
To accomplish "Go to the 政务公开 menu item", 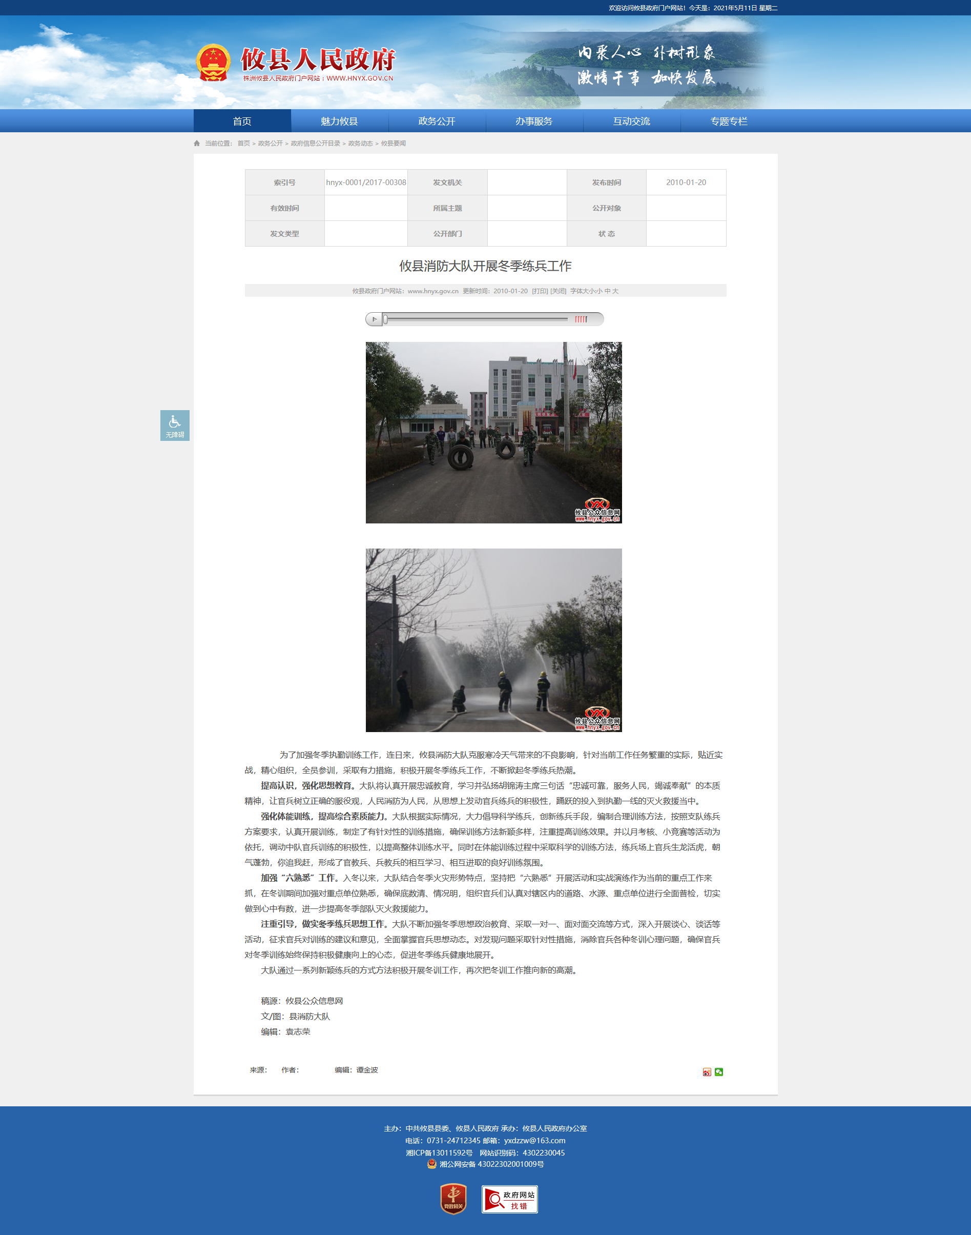I will (437, 121).
